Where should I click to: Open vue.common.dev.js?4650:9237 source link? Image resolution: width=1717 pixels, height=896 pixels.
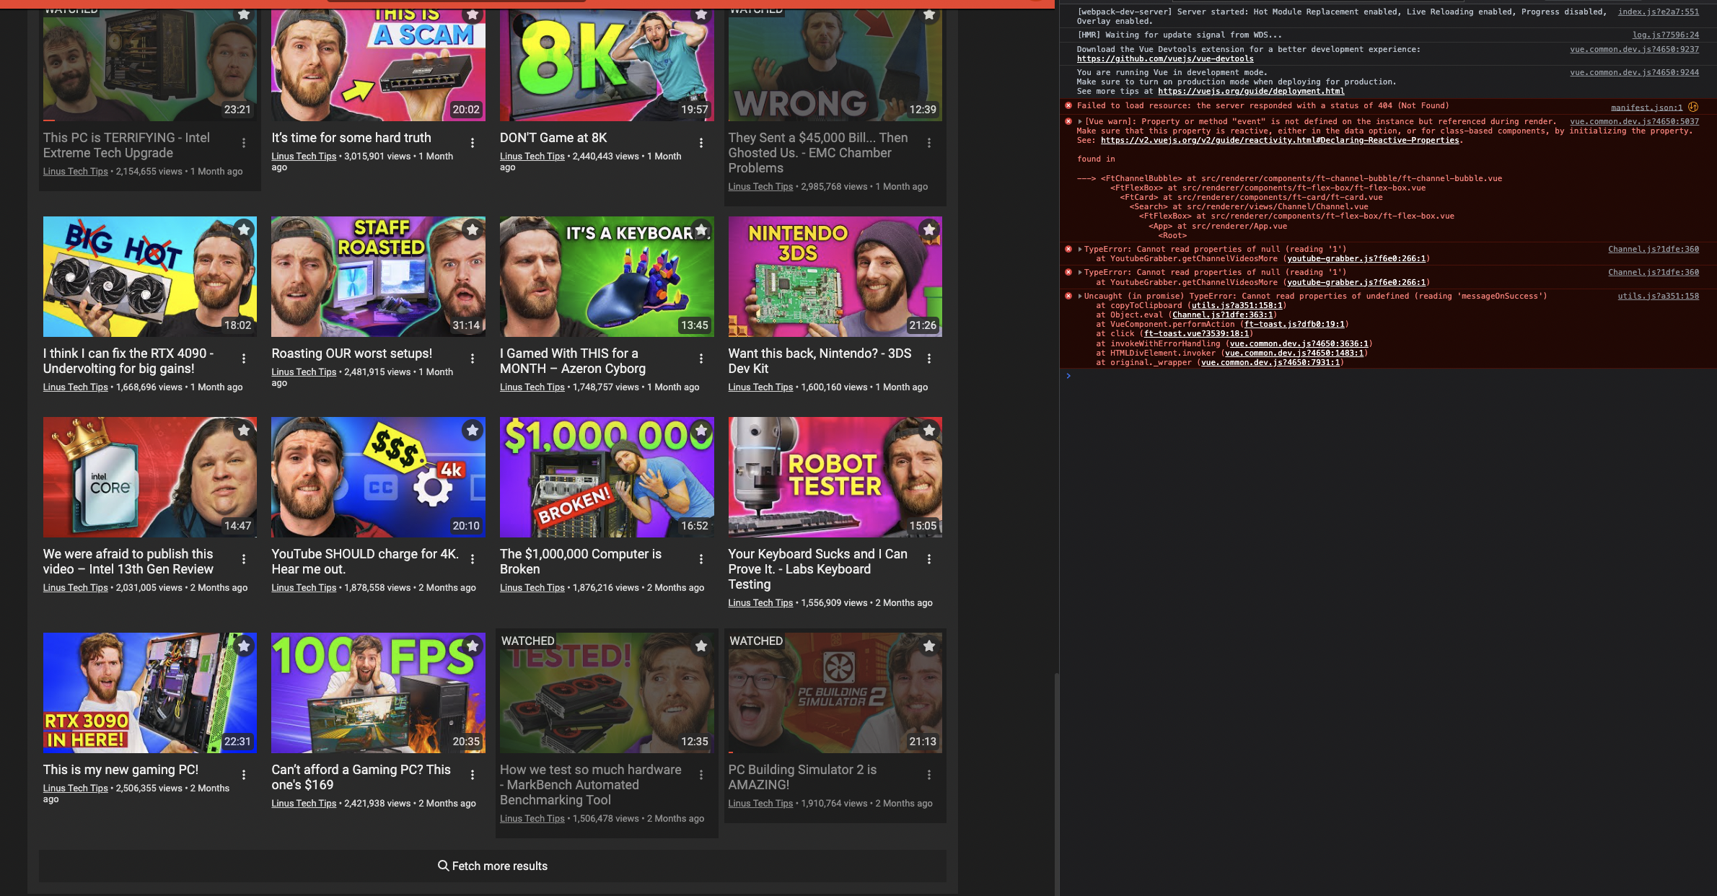(1634, 50)
